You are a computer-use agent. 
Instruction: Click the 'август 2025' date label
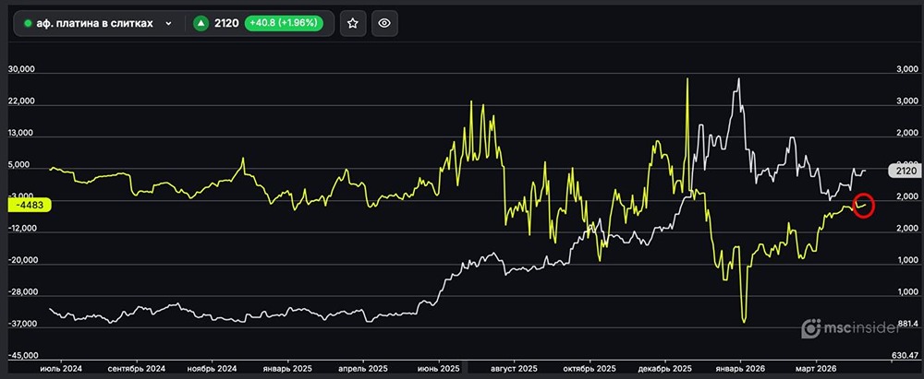tap(515, 368)
